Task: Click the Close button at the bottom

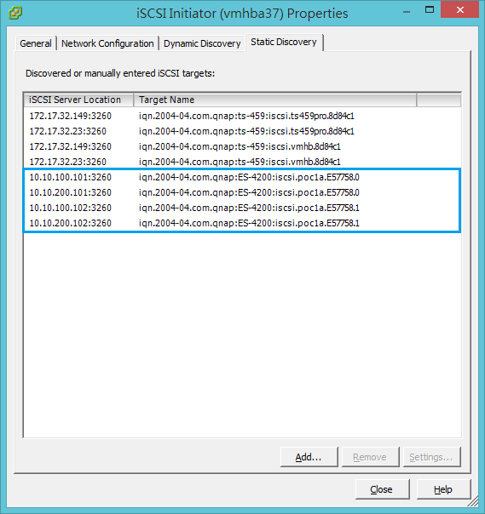Action: click(382, 489)
